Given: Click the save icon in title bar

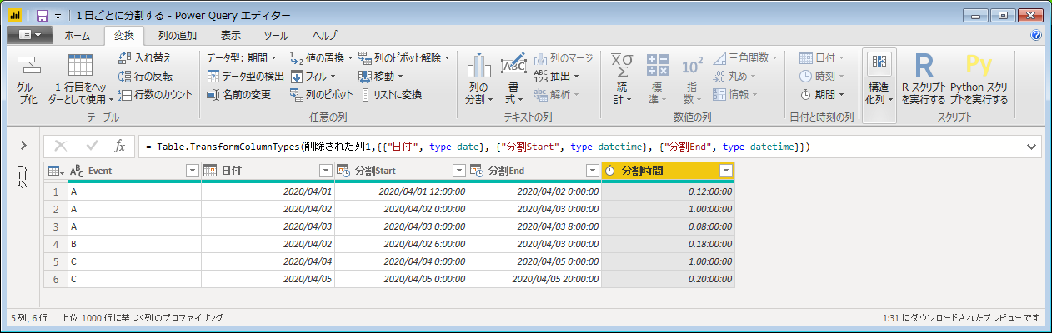Looking at the screenshot, I should click(42, 15).
